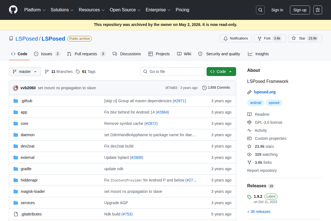This screenshot has height=221, width=331.
Task: Open the Wiki tab
Action: tap(184, 54)
